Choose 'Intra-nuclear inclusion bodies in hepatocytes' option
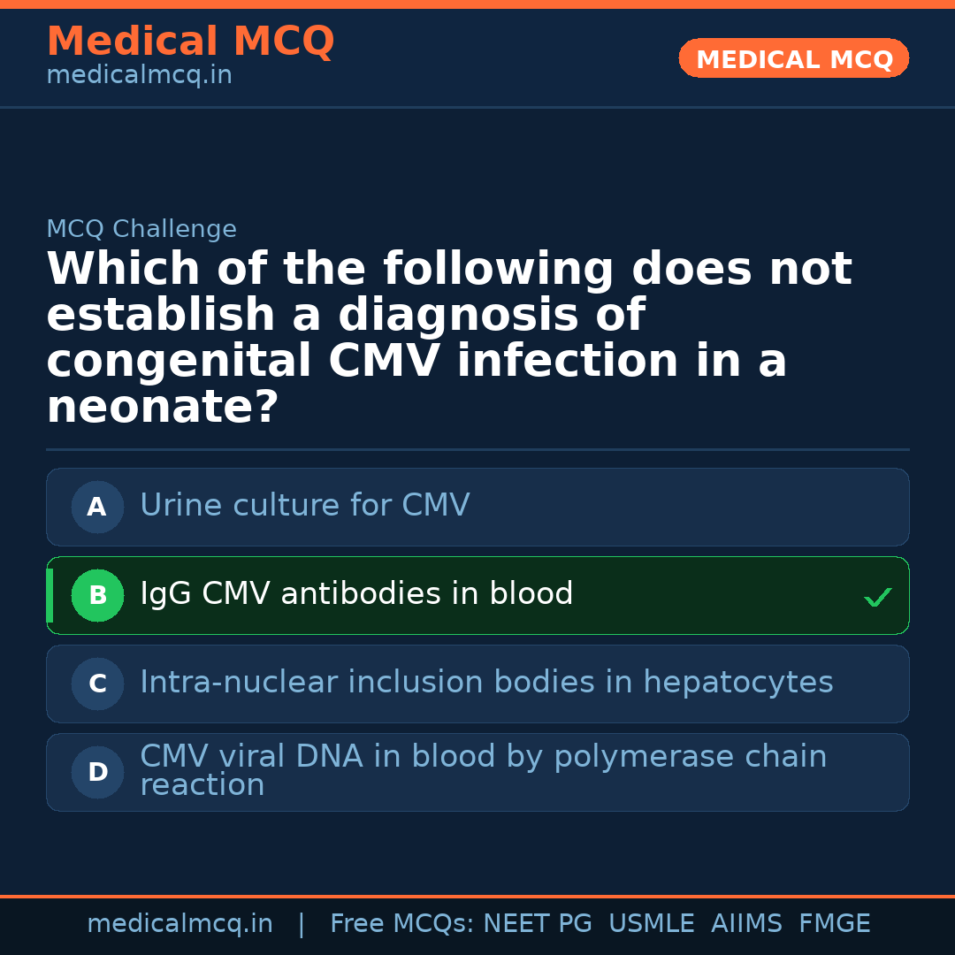The image size is (955, 955). tap(486, 683)
